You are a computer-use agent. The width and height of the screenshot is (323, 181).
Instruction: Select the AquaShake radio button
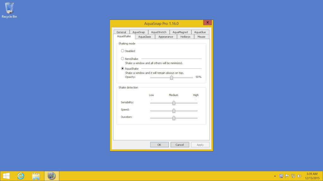click(x=122, y=69)
